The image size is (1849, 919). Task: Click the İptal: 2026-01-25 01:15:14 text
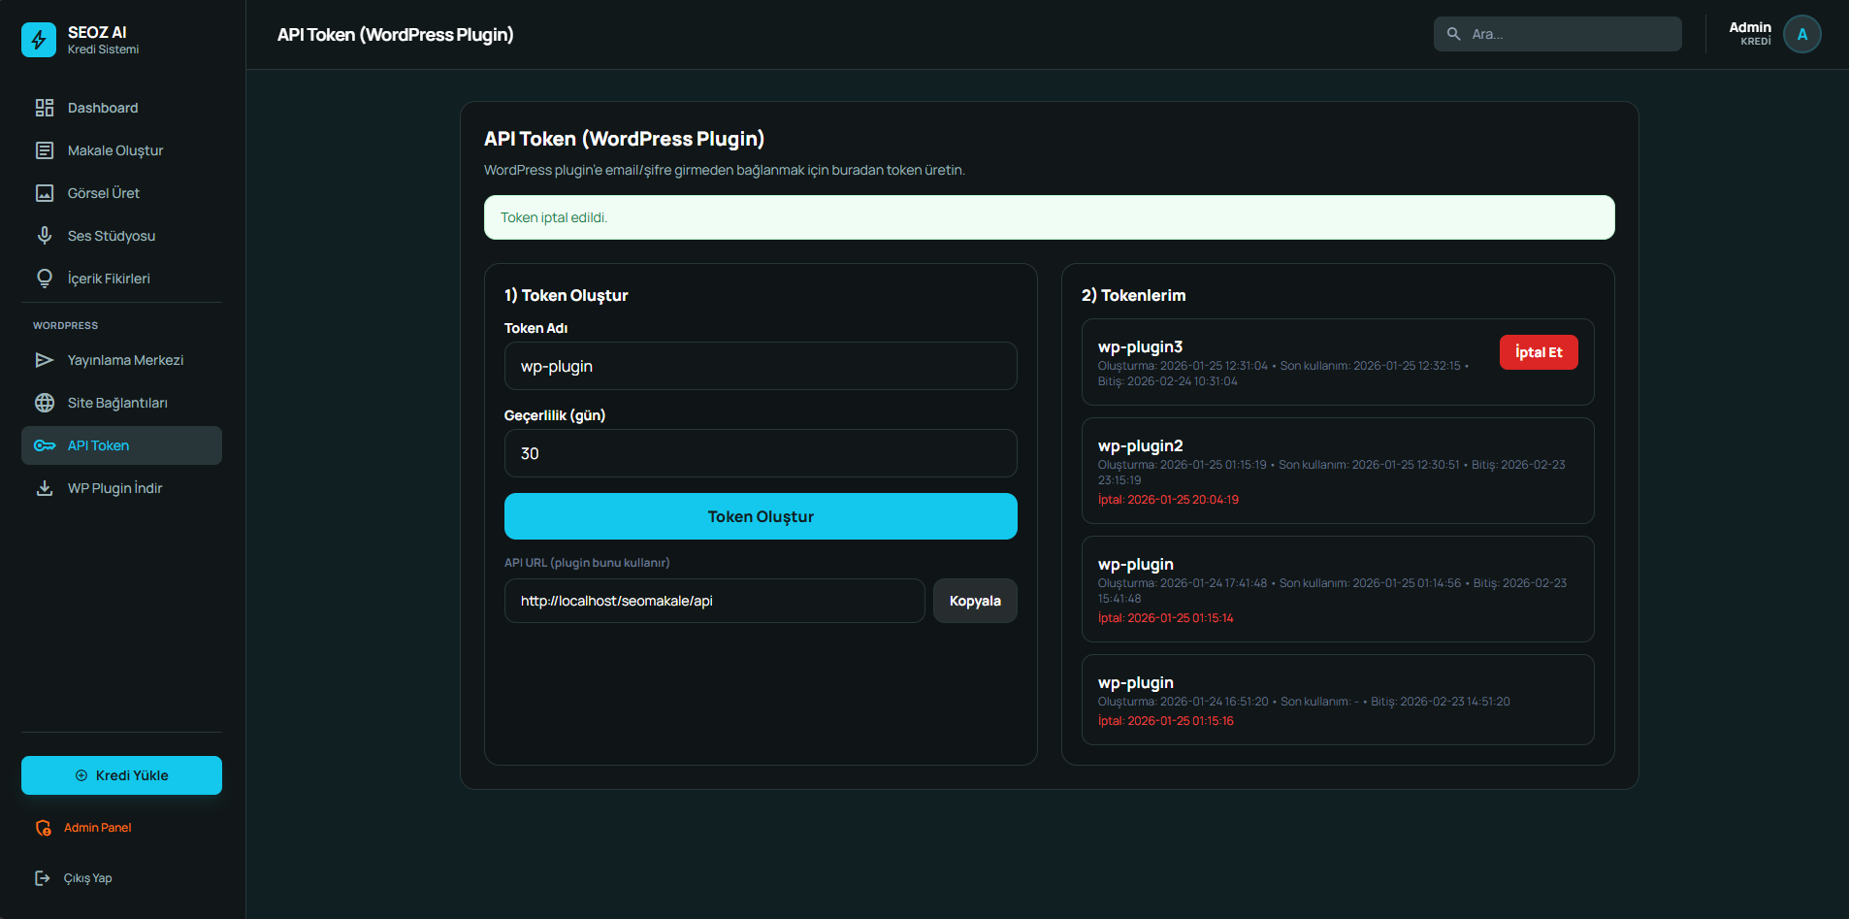(x=1166, y=618)
